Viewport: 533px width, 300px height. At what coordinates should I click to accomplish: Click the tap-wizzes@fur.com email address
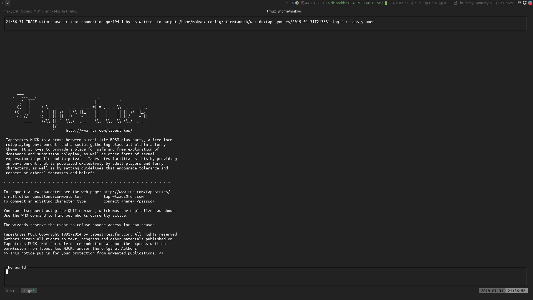click(123, 196)
